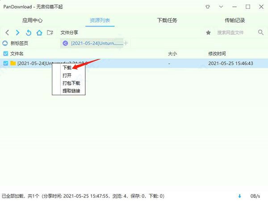268x201 pixels.
Task: Minimize the PanDownload window
Action: tap(234, 7)
